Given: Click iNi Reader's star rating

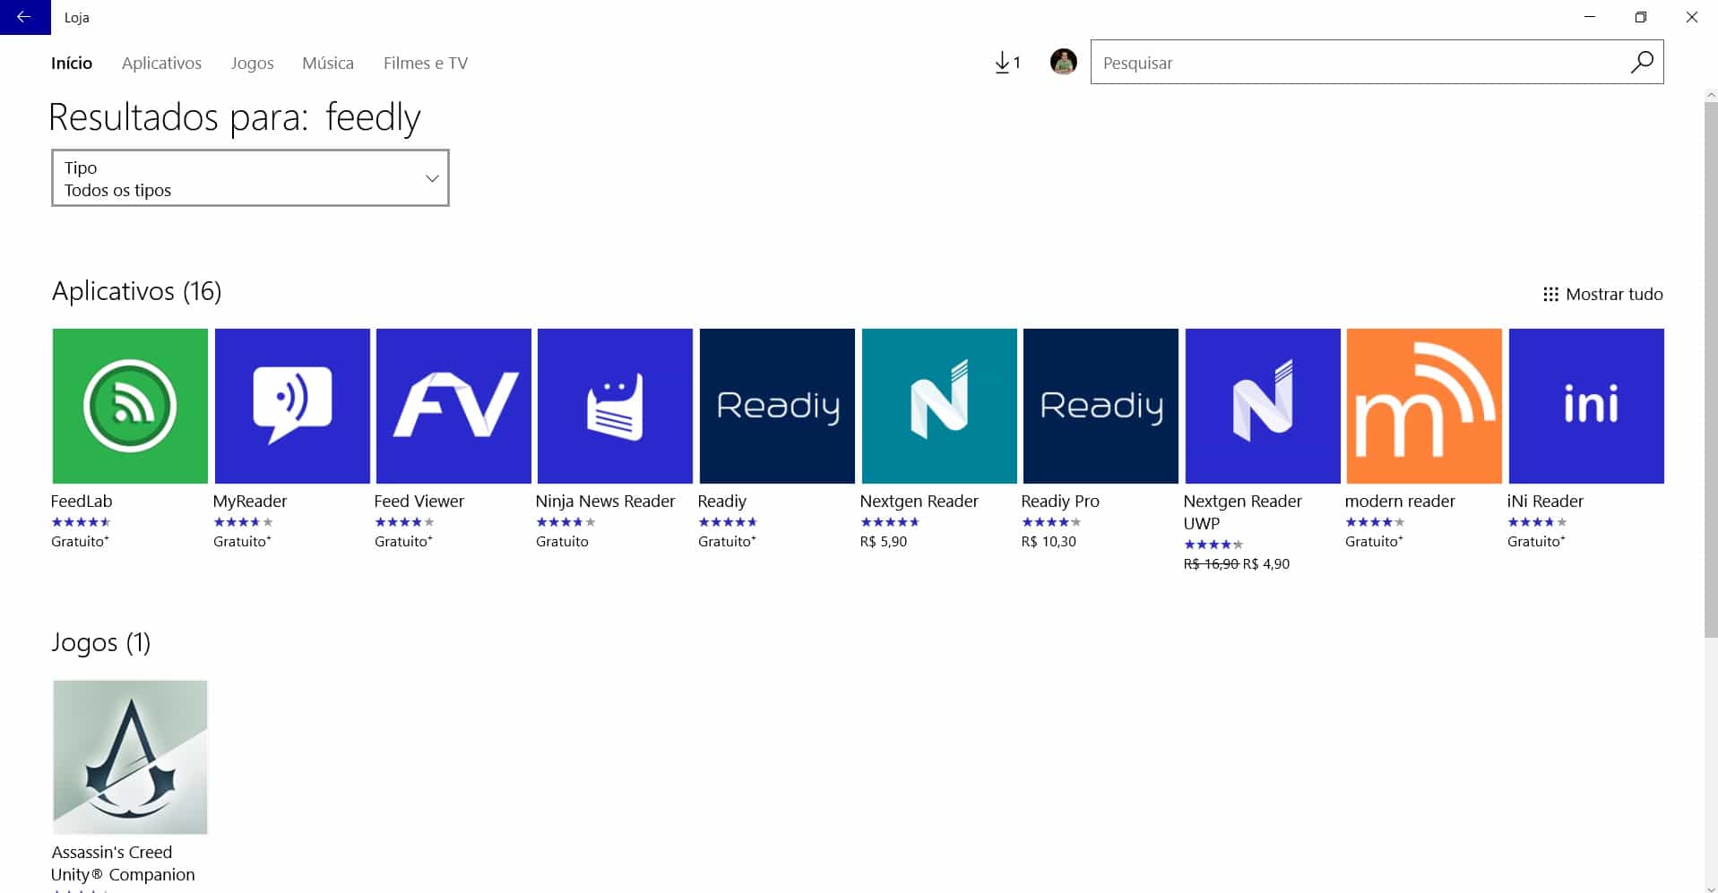Looking at the screenshot, I should click(1537, 522).
